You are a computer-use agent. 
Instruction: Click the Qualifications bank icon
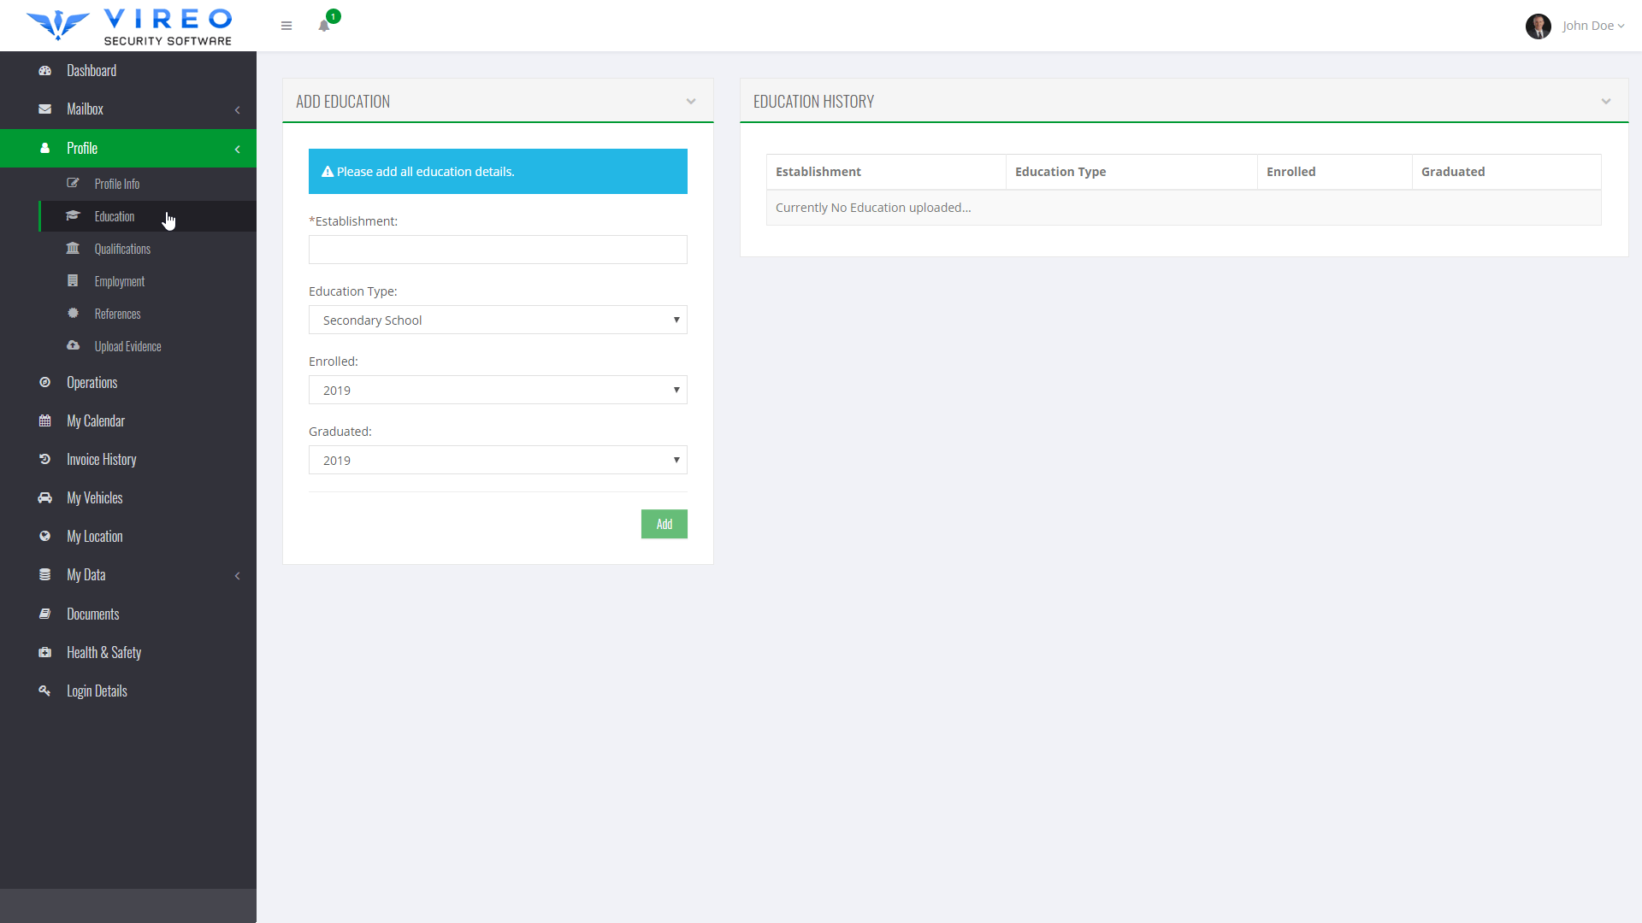[x=73, y=248]
